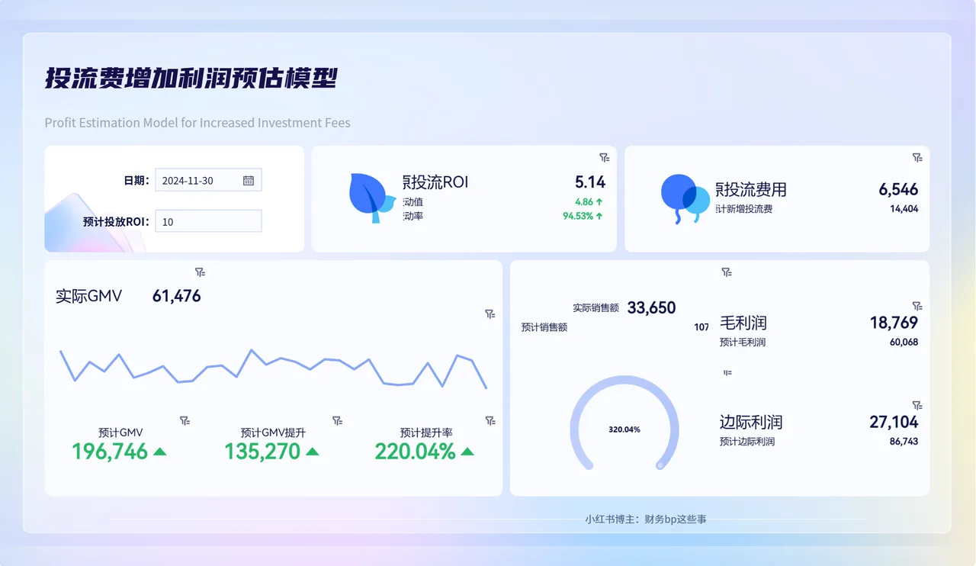
Task: Click the 预计投放ROI: label
Action: [x=117, y=222]
